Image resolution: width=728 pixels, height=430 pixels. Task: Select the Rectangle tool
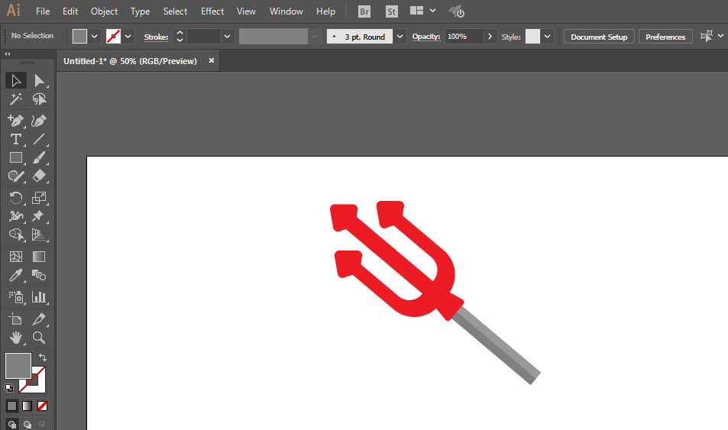pos(16,158)
